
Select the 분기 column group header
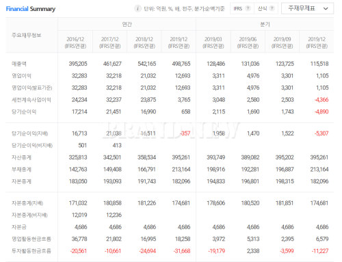coord(265,24)
